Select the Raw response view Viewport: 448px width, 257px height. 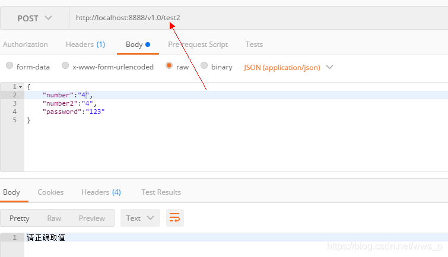point(54,218)
